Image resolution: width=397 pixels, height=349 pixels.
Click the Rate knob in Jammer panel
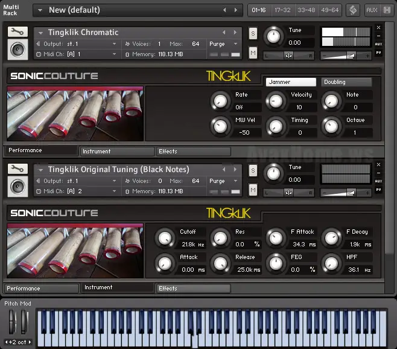[220, 101]
